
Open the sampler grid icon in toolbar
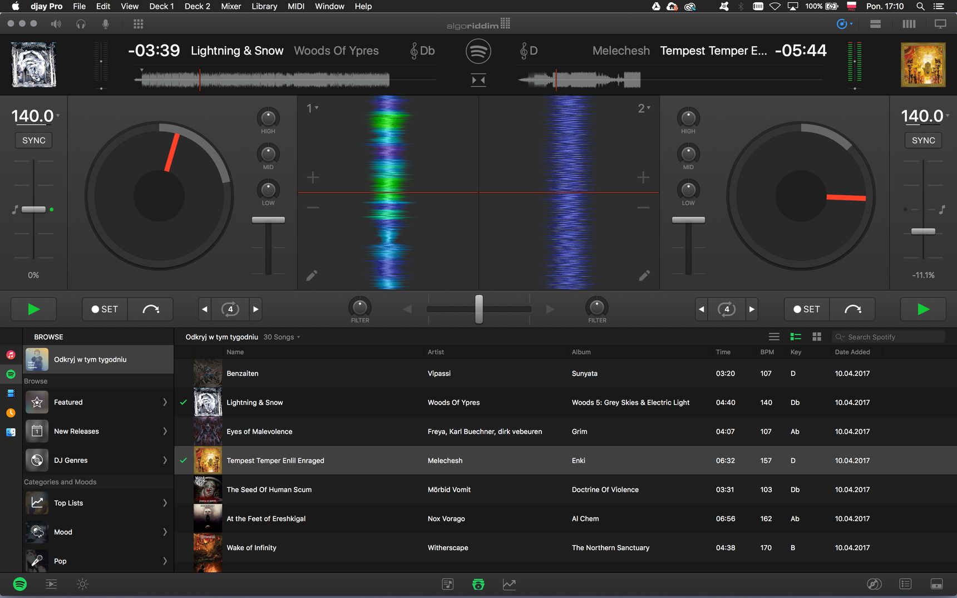point(139,24)
